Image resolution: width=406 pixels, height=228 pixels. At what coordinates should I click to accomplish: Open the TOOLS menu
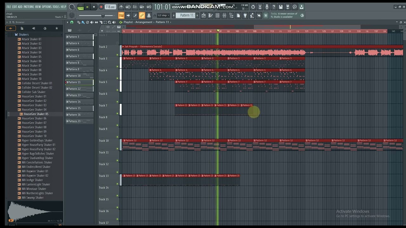click(x=56, y=7)
